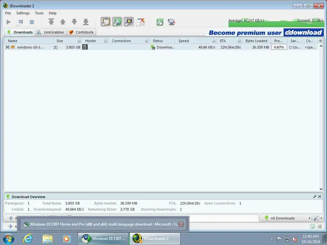Move selection to top with the top arrow
This screenshot has width=327, height=245.
click(51, 22)
